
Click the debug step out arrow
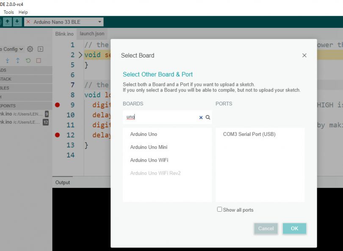18,61
